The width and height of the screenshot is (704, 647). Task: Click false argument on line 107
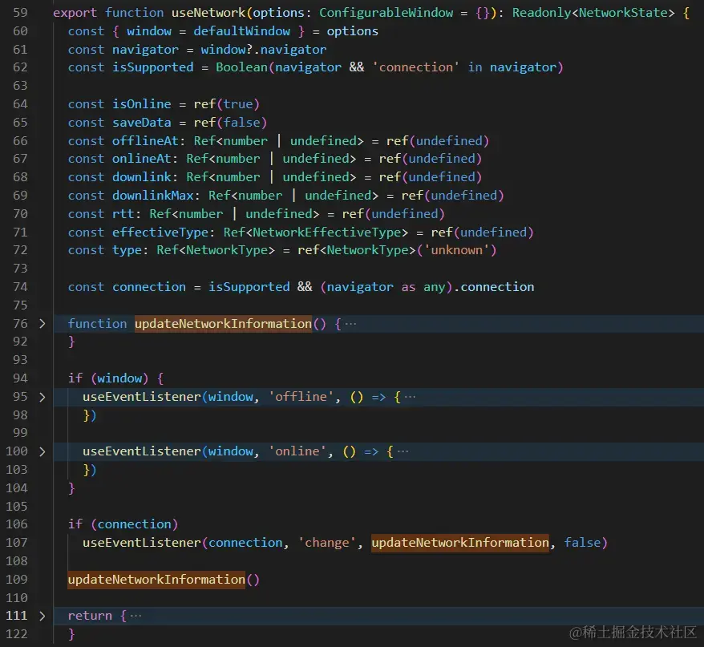[x=582, y=543]
